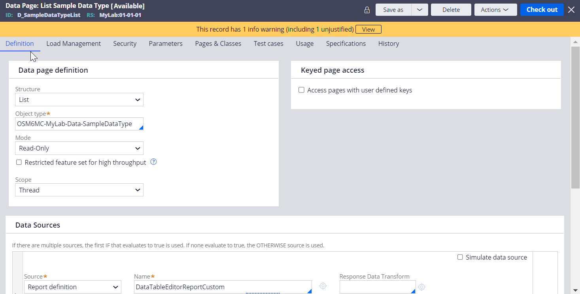The width and height of the screenshot is (580, 294).
Task: Open the Response Data Transform target icon
Action: [421, 287]
